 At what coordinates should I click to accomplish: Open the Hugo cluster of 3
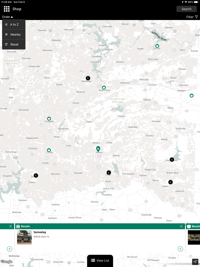tap(109, 172)
